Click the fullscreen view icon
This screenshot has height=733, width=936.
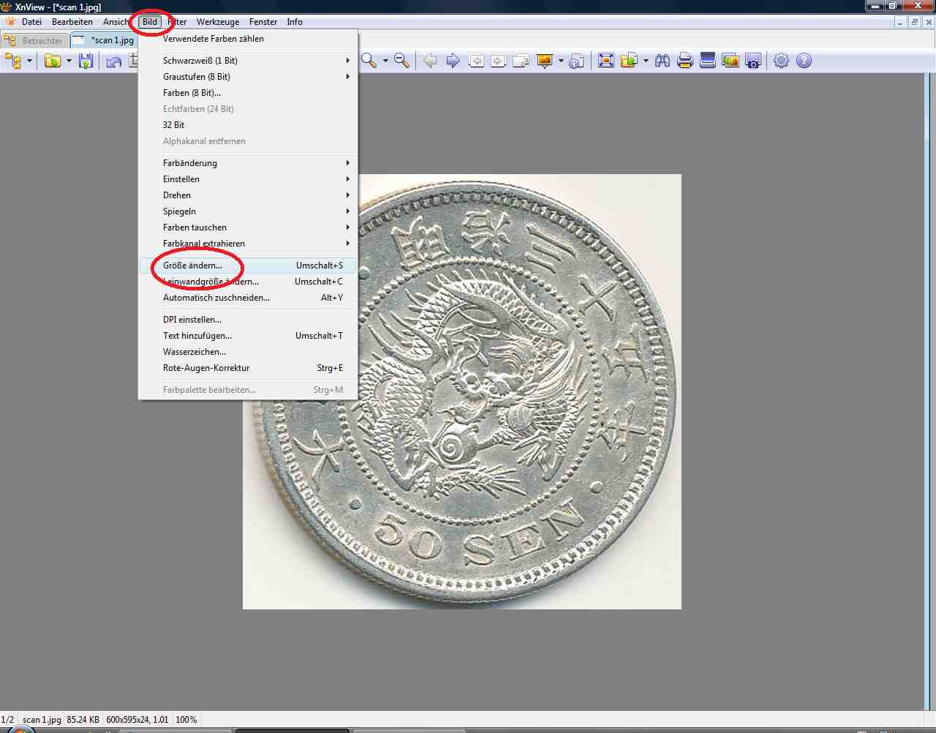606,61
